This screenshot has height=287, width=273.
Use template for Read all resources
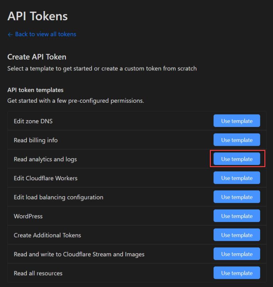click(x=236, y=273)
